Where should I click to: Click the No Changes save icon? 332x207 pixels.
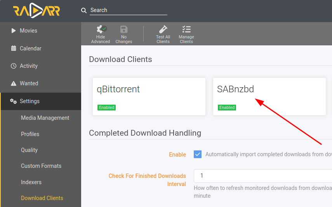124,29
